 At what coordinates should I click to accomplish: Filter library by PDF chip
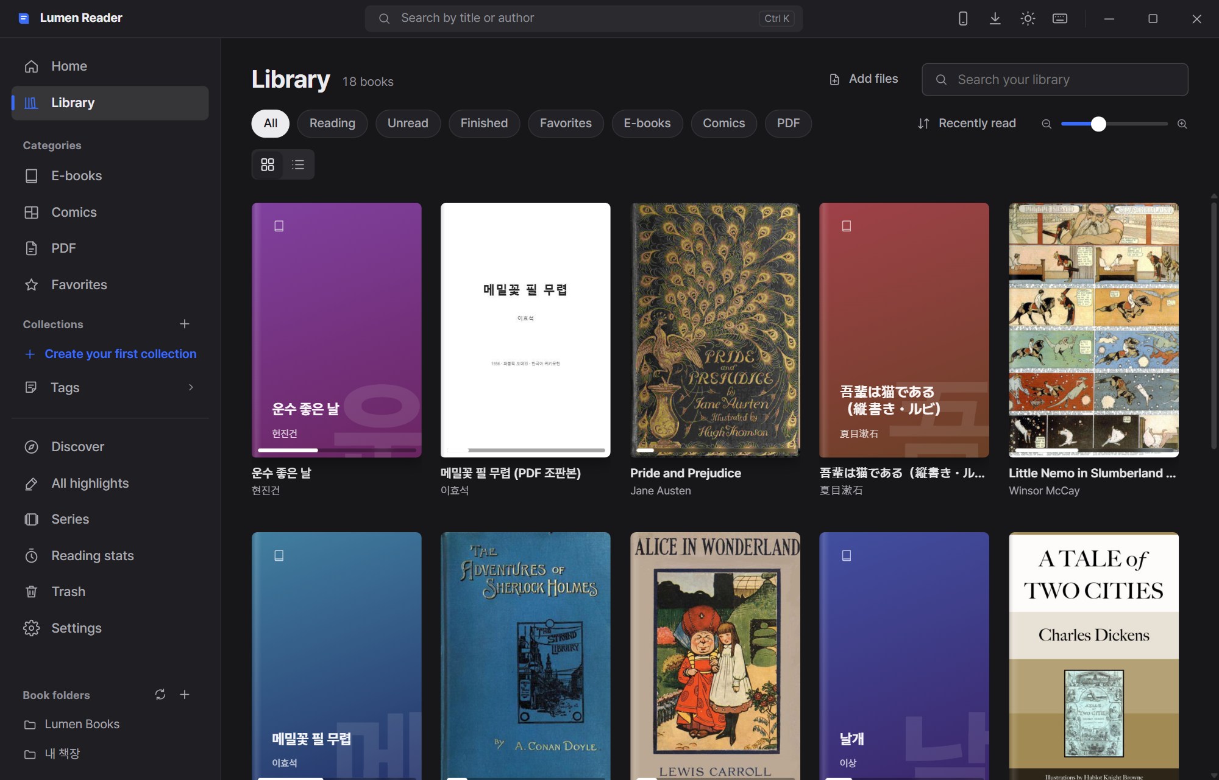(788, 124)
